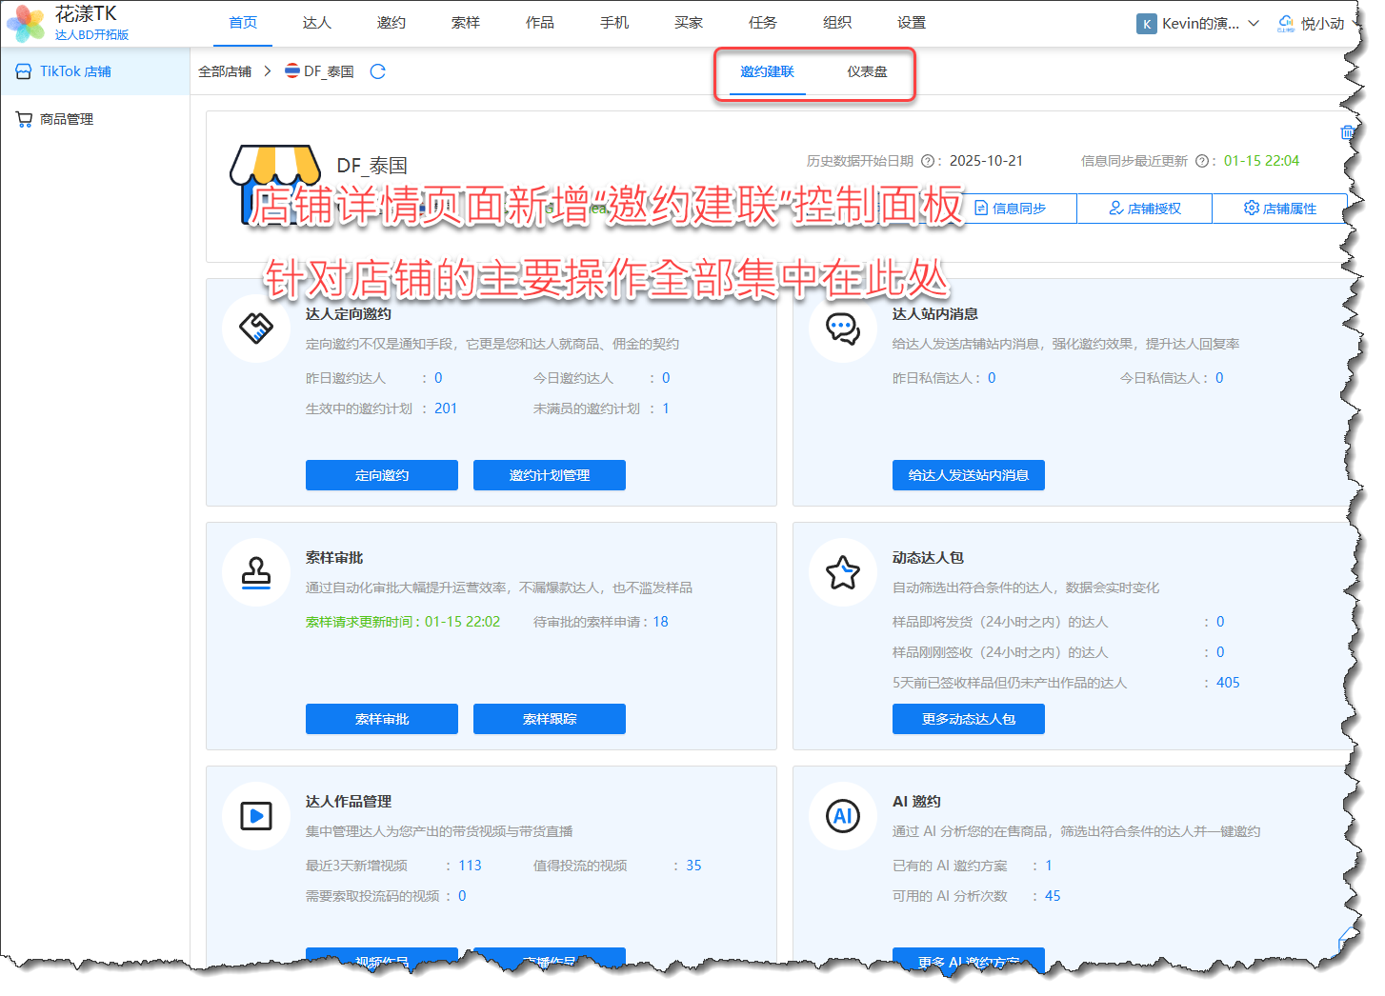1385x996 pixels.
Task: Click the 405 count for 未产出作品的达人
Action: tap(1228, 683)
